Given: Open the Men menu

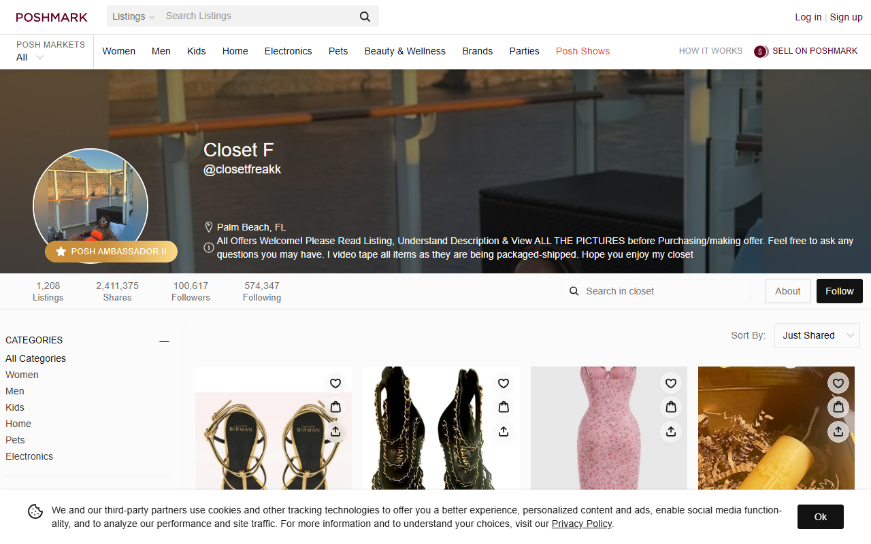Looking at the screenshot, I should (161, 51).
